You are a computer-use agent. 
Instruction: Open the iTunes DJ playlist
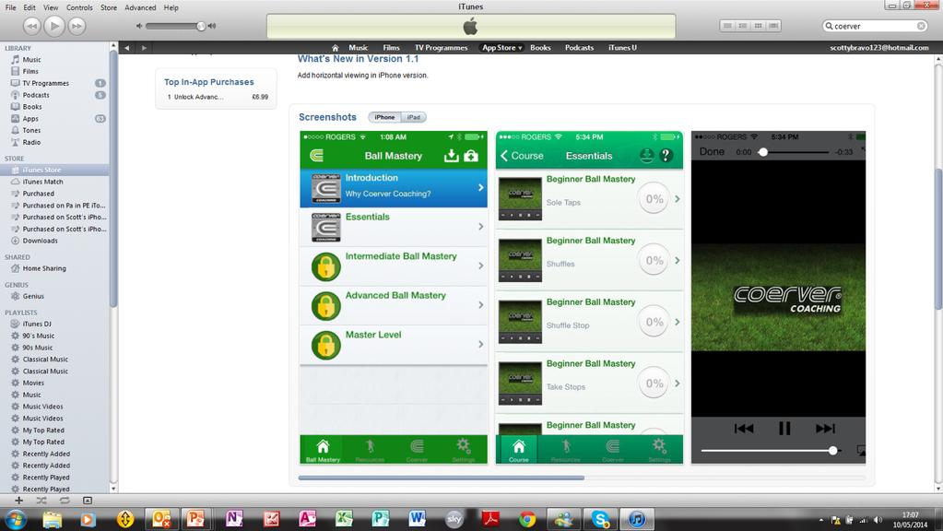click(x=37, y=324)
